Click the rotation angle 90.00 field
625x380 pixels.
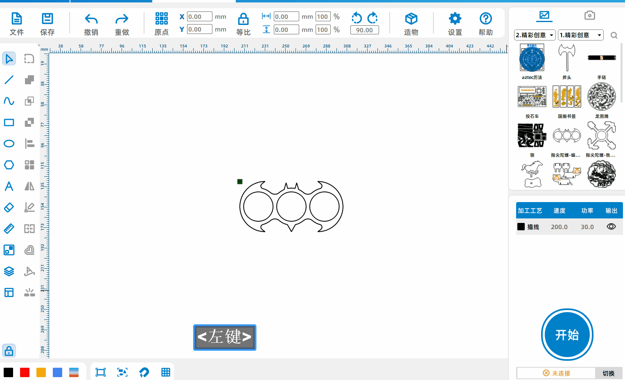(365, 30)
